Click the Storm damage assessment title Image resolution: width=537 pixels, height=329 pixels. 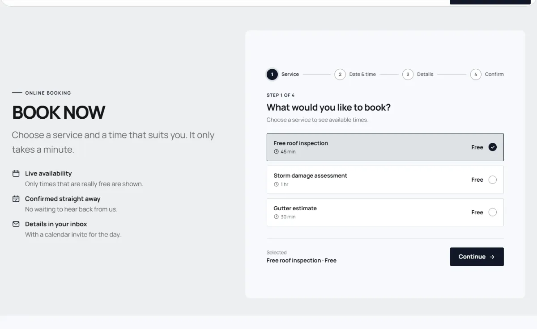click(311, 176)
